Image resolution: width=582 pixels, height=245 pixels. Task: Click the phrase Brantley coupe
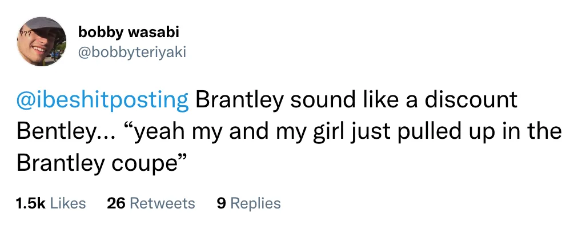[96, 163]
